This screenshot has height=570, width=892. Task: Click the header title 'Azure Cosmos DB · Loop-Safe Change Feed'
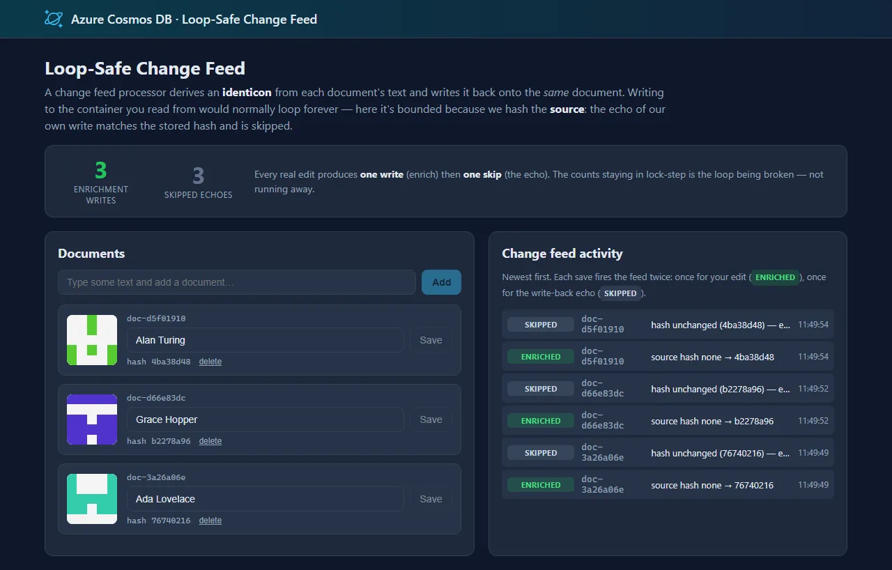pos(194,20)
